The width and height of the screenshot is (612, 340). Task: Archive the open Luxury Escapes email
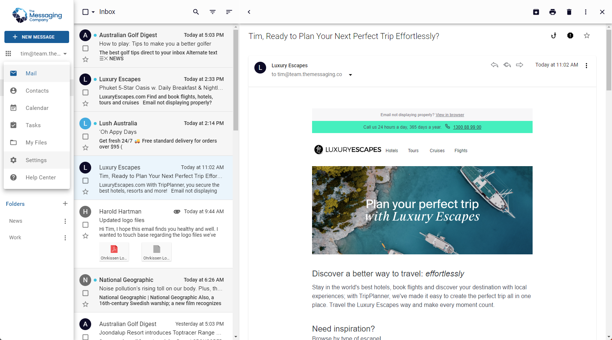(536, 12)
